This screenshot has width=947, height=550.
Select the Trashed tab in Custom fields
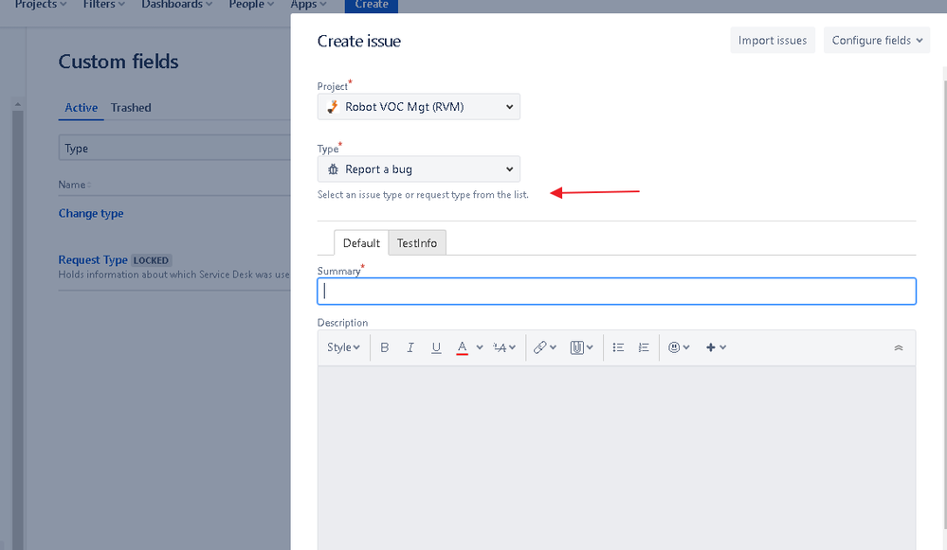pos(131,108)
